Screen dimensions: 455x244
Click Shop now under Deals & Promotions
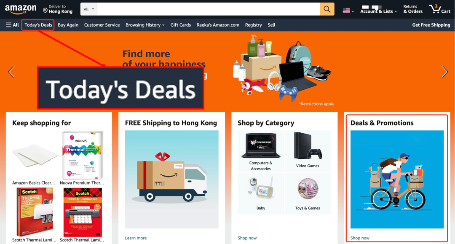[x=360, y=238]
